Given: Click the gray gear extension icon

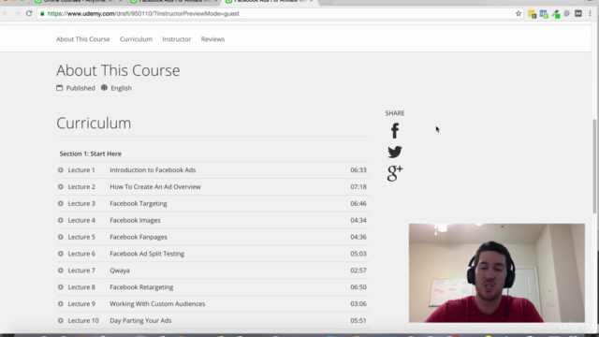Looking at the screenshot, I should (567, 13).
